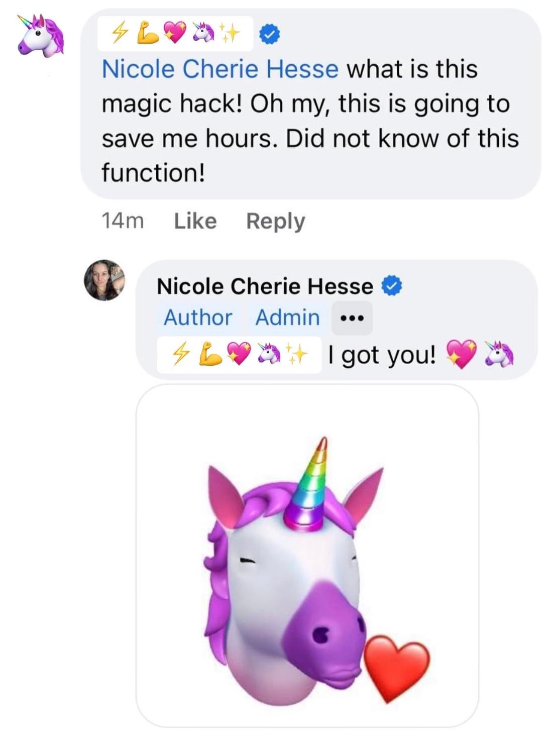The width and height of the screenshot is (551, 734).
Task: Open the unicorn sticker image
Action: pyautogui.click(x=307, y=556)
